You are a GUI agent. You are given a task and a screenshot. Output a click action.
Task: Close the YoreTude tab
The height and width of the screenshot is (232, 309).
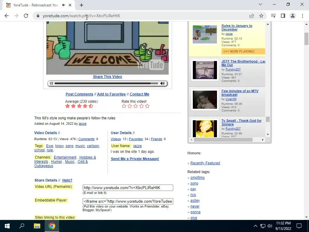(x=70, y=5)
